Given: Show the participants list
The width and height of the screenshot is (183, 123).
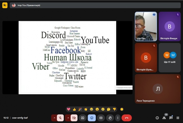Looking at the screenshot, I should click(164, 118).
